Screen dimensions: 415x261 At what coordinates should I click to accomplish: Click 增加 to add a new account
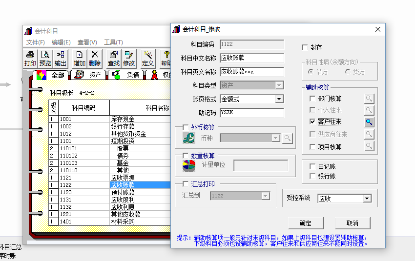pyautogui.click(x=80, y=59)
